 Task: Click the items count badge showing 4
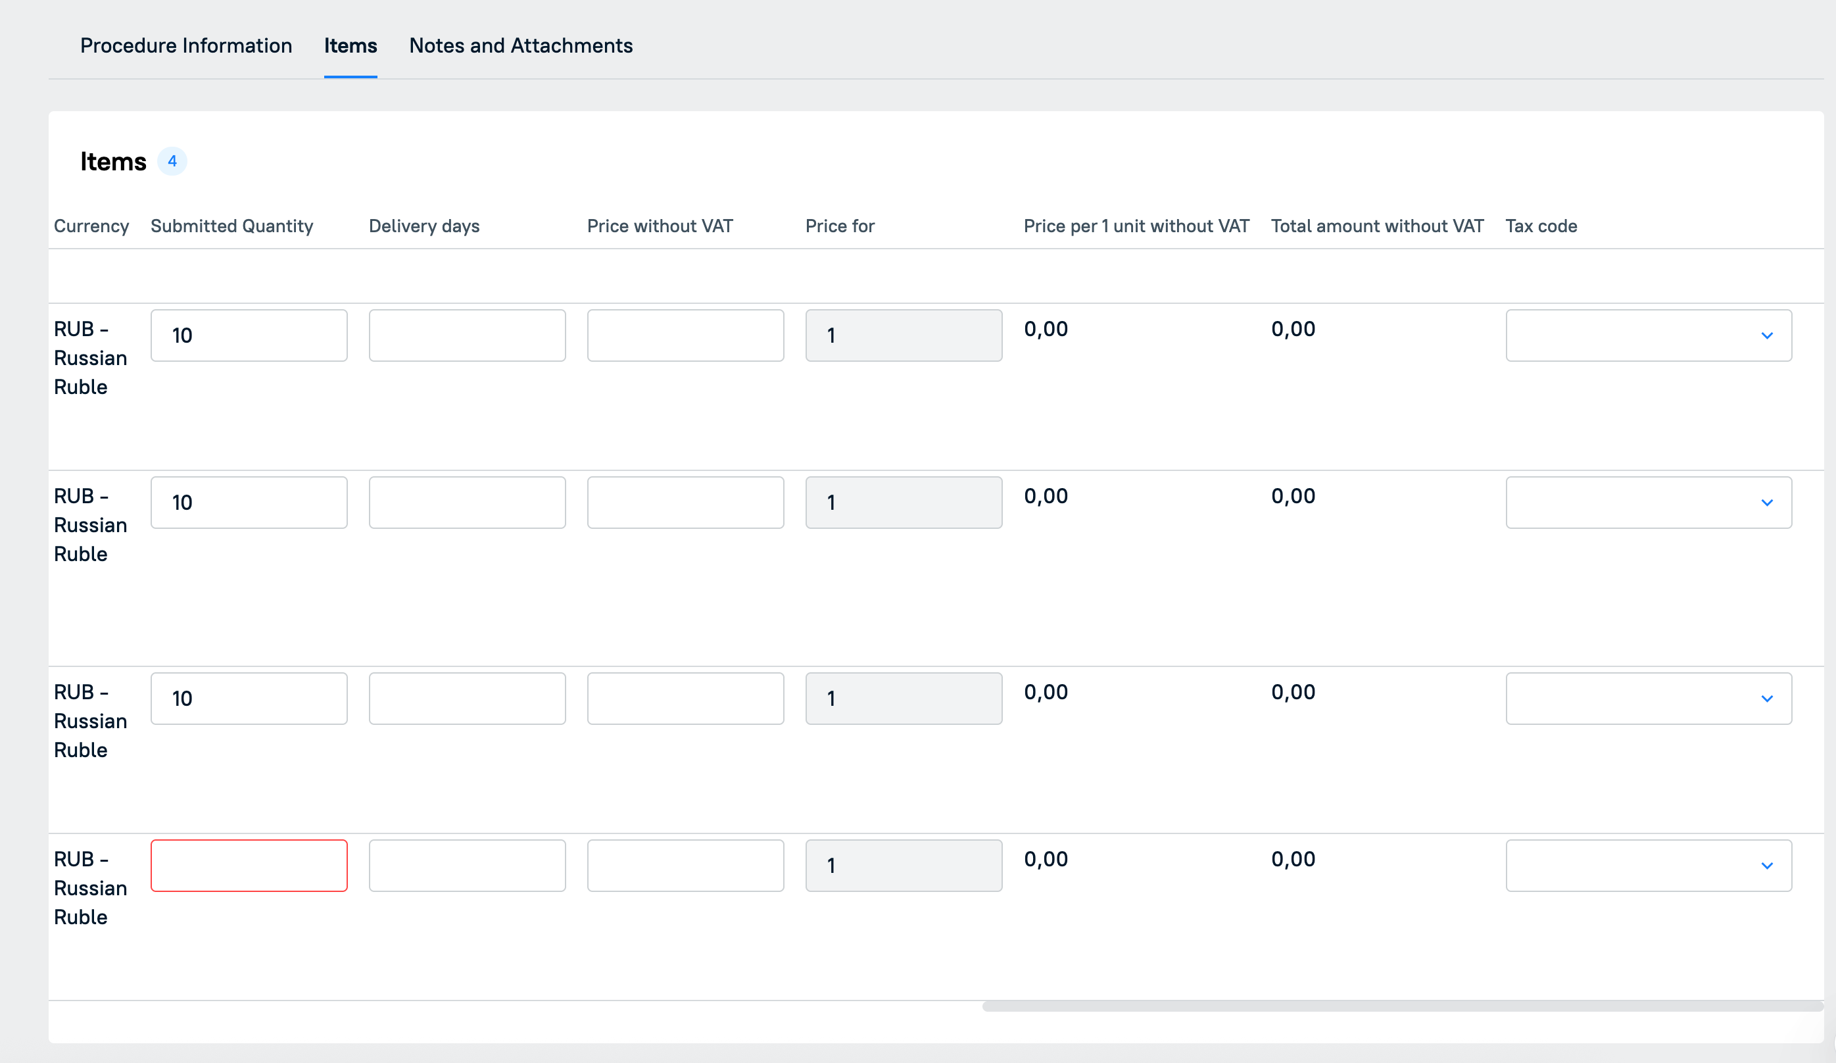pyautogui.click(x=172, y=161)
